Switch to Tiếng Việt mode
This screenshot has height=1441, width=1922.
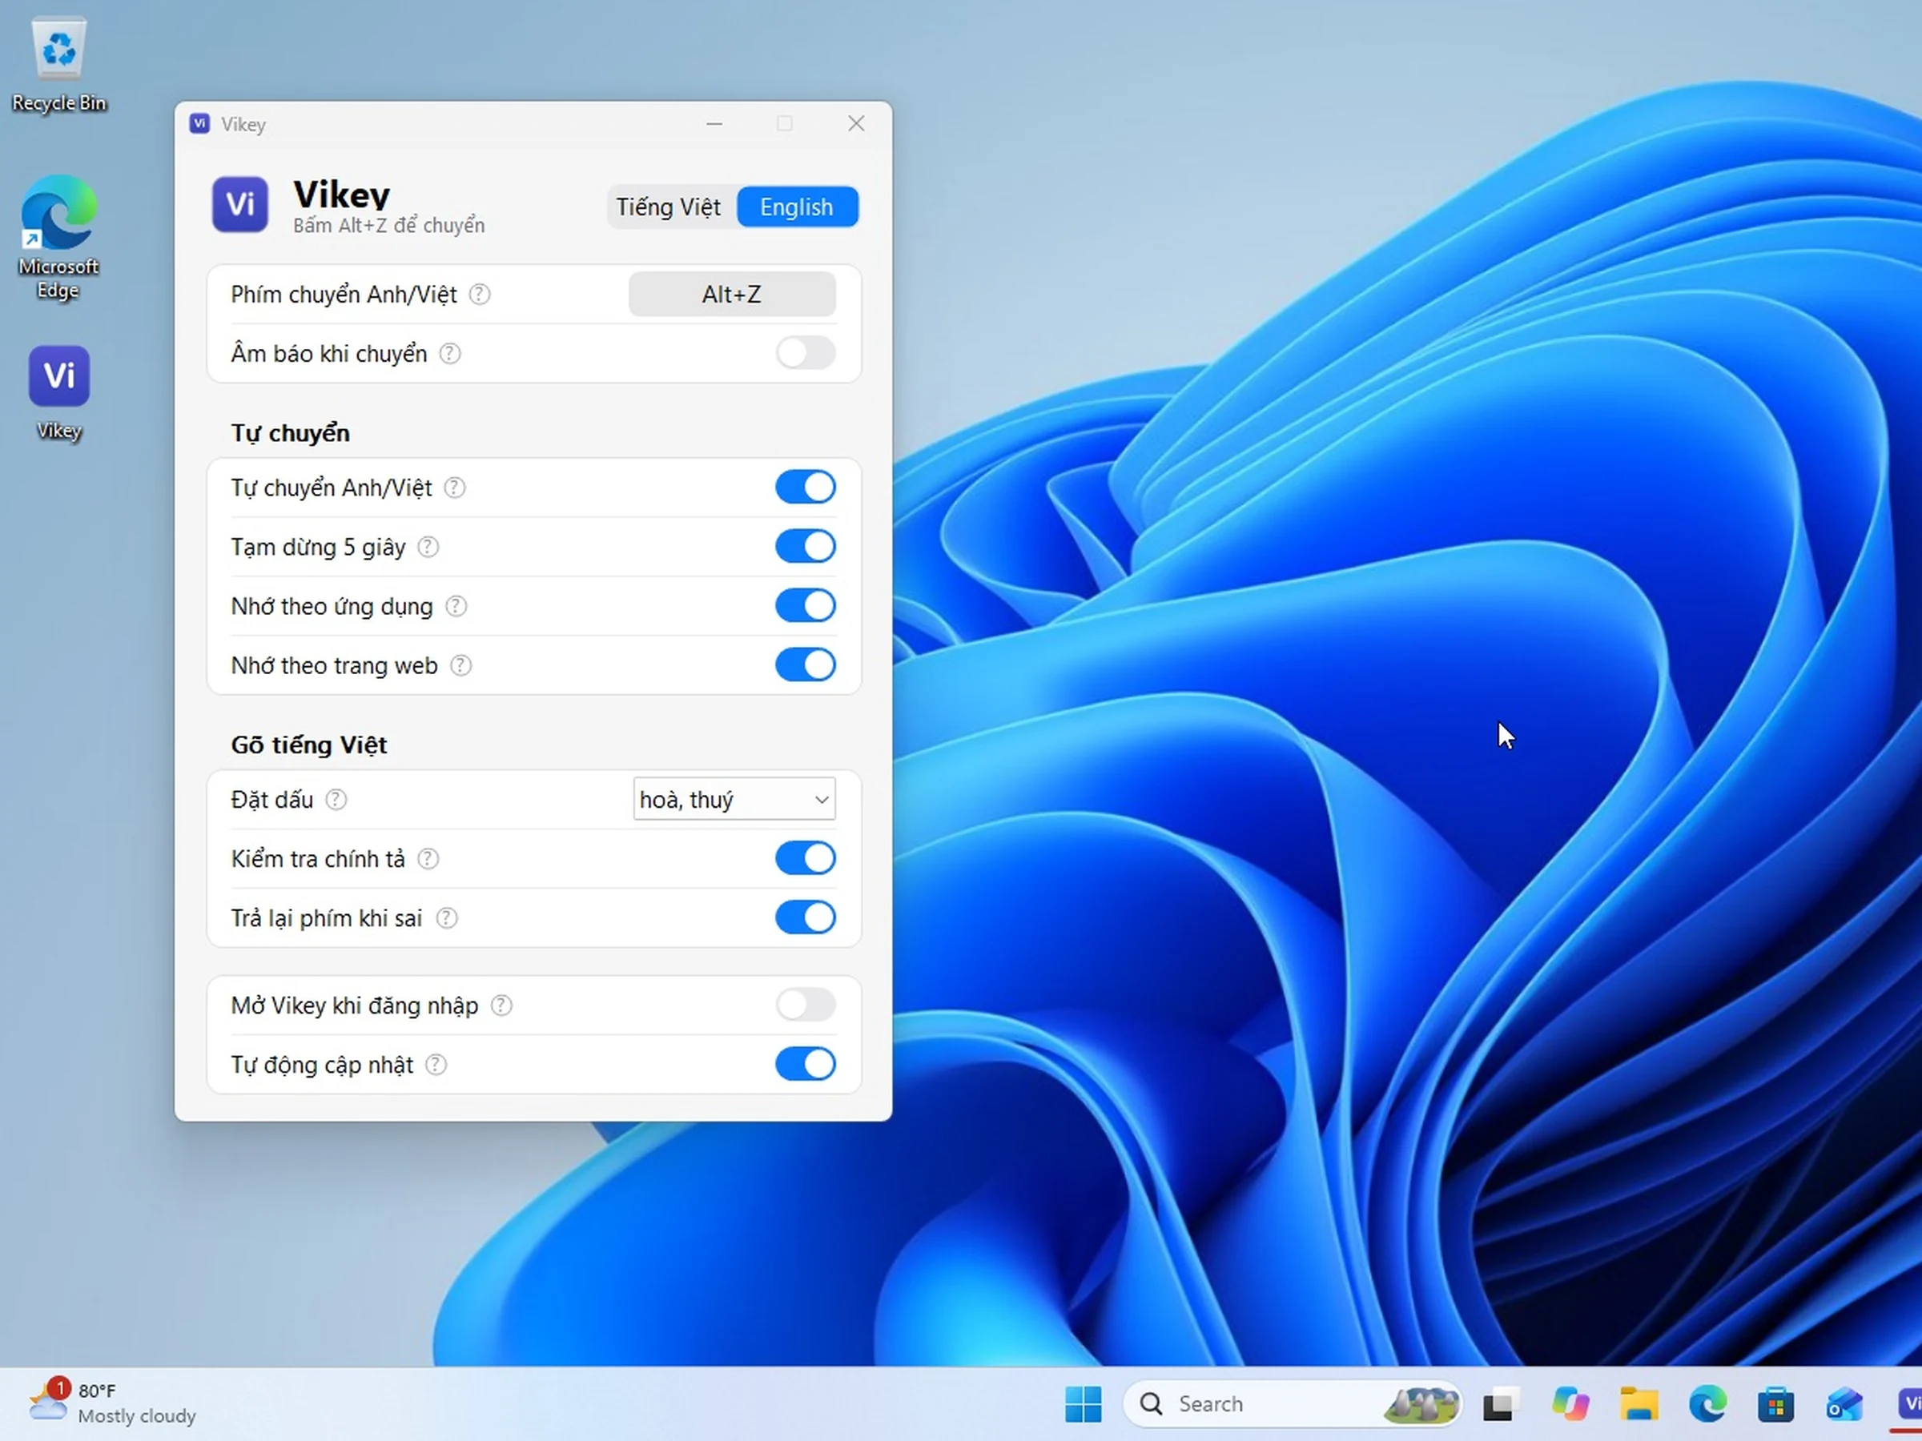pos(669,207)
